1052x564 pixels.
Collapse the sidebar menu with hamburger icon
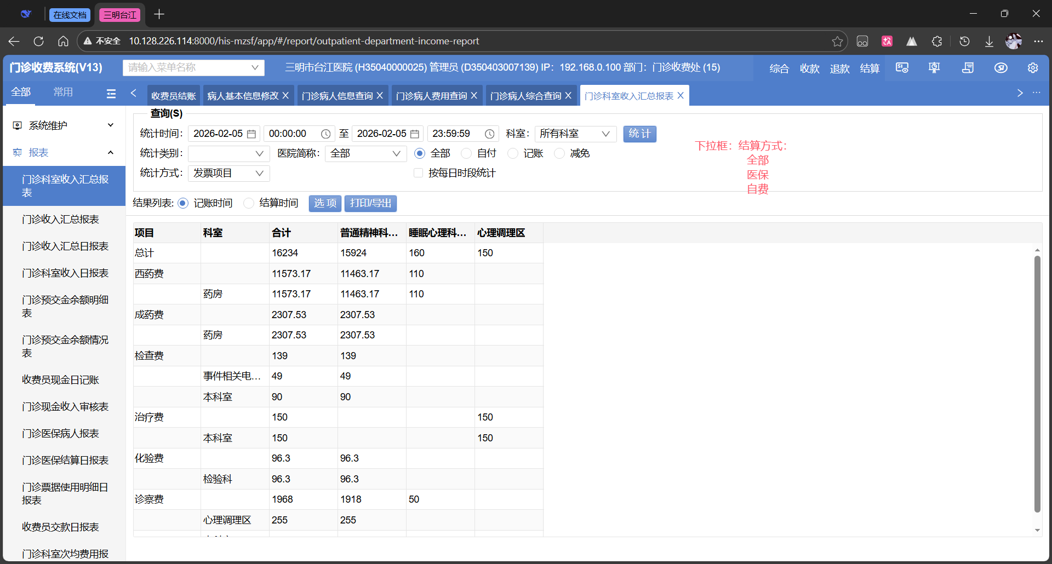(x=111, y=94)
